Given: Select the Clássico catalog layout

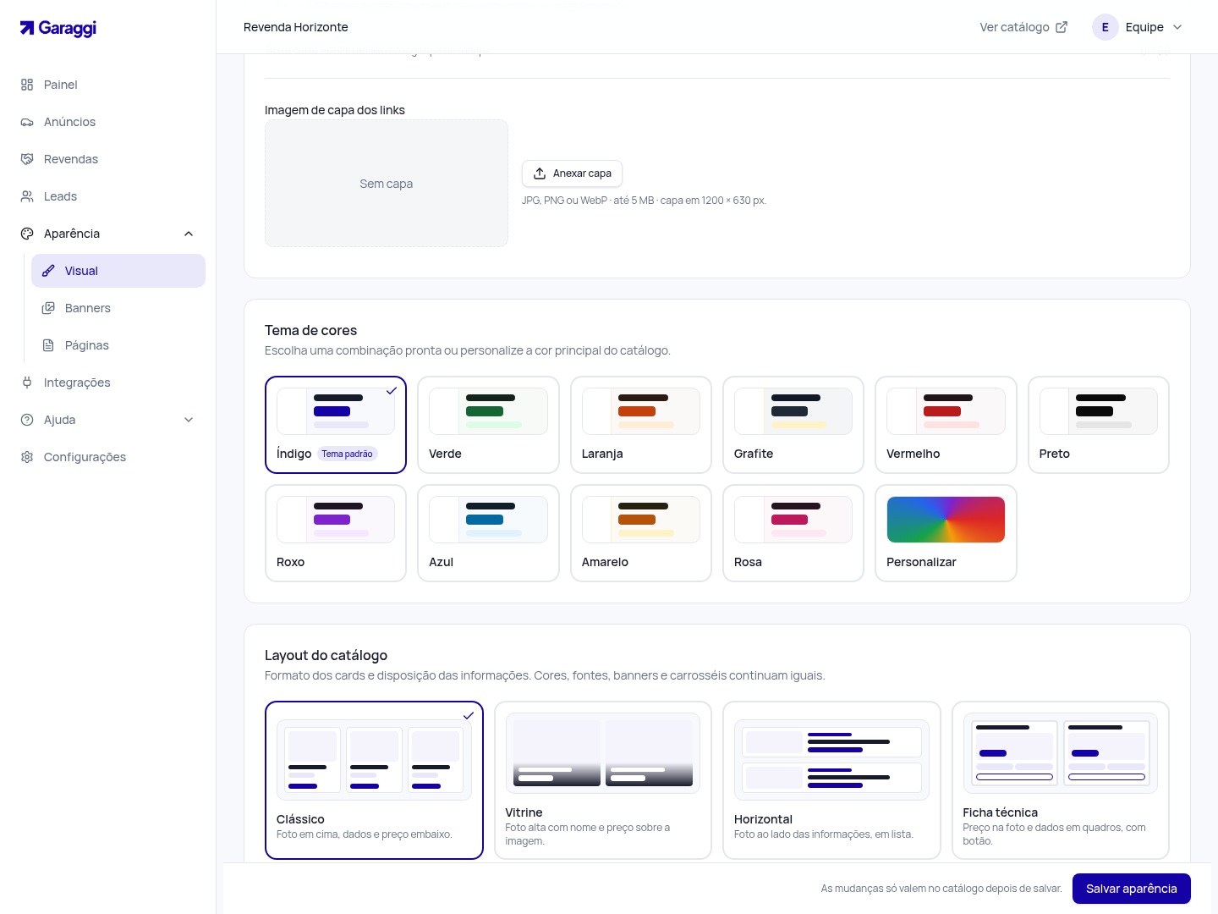Looking at the screenshot, I should click(x=374, y=780).
